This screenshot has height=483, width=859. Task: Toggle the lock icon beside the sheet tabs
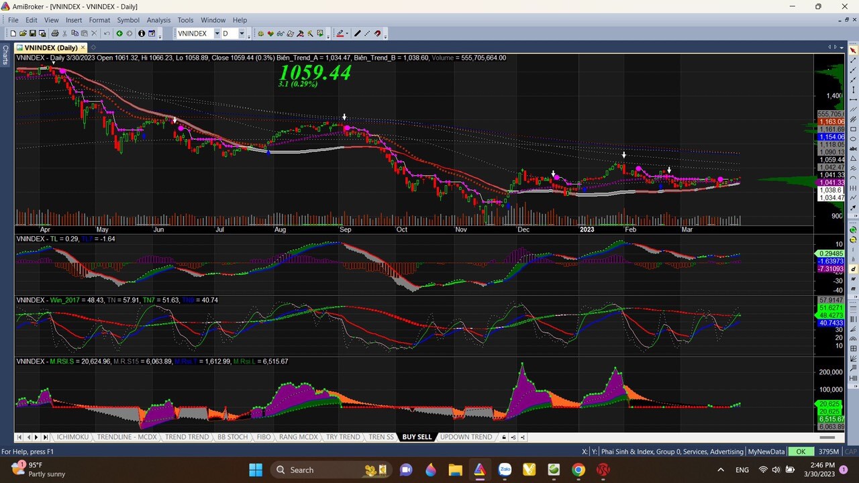click(x=504, y=437)
